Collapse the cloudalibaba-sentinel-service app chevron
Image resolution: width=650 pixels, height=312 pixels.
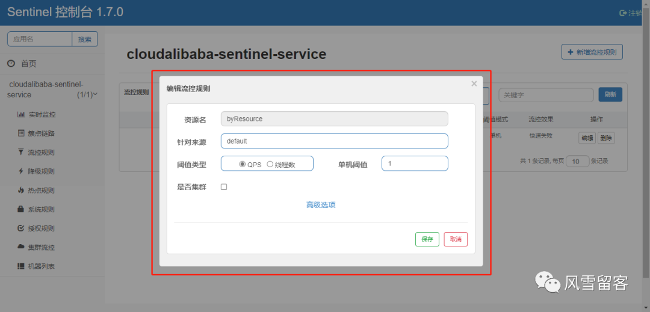pos(95,94)
